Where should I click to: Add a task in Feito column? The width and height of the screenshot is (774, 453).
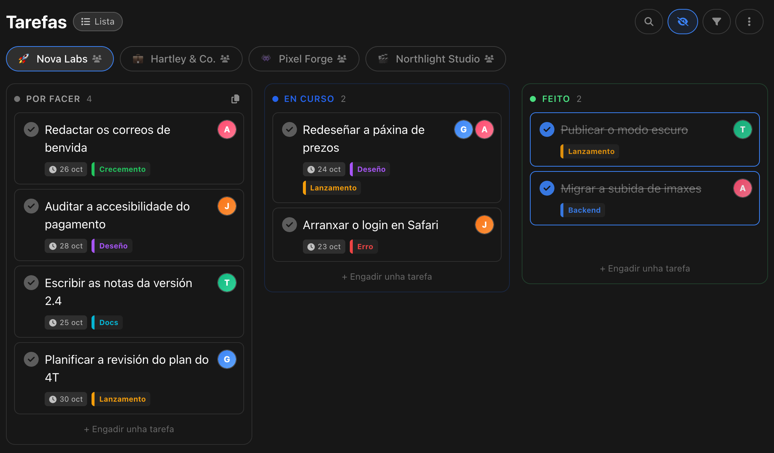645,269
